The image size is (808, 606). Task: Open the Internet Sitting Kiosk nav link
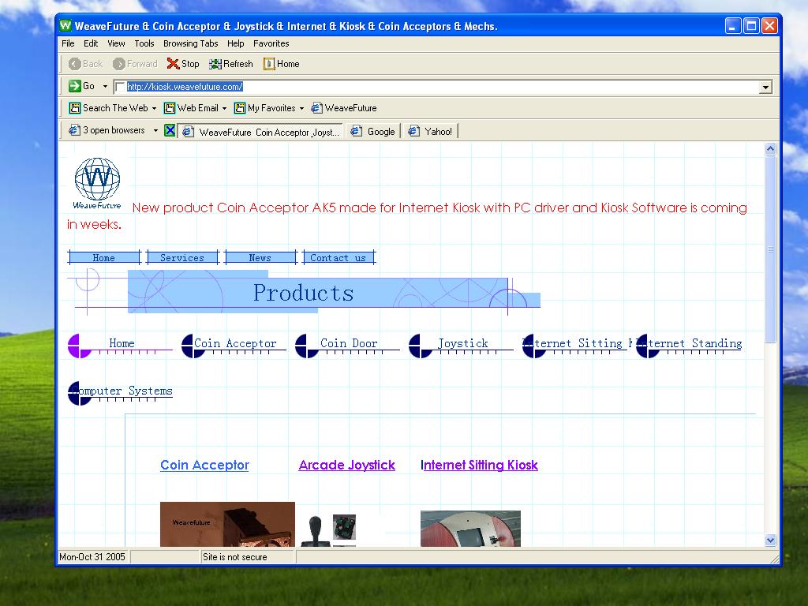tap(574, 345)
